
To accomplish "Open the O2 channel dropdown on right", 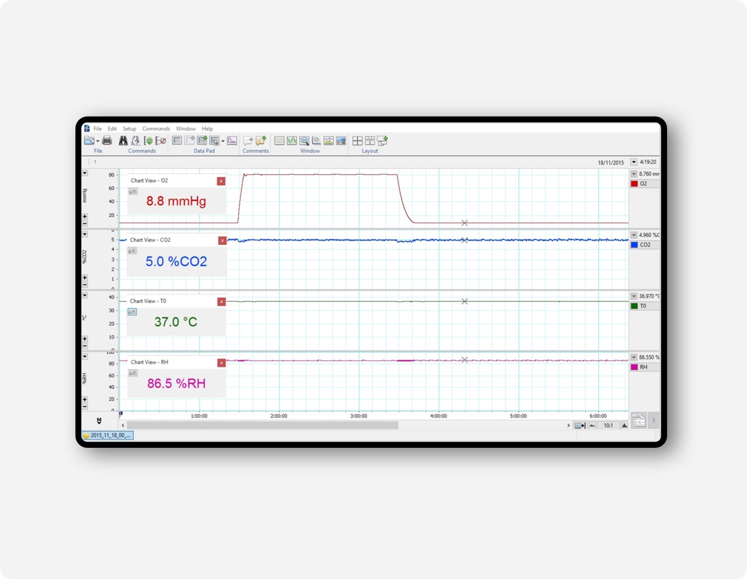I will point(634,174).
